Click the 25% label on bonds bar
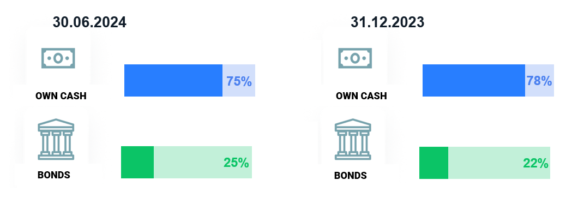The image size is (578, 210). point(236,163)
